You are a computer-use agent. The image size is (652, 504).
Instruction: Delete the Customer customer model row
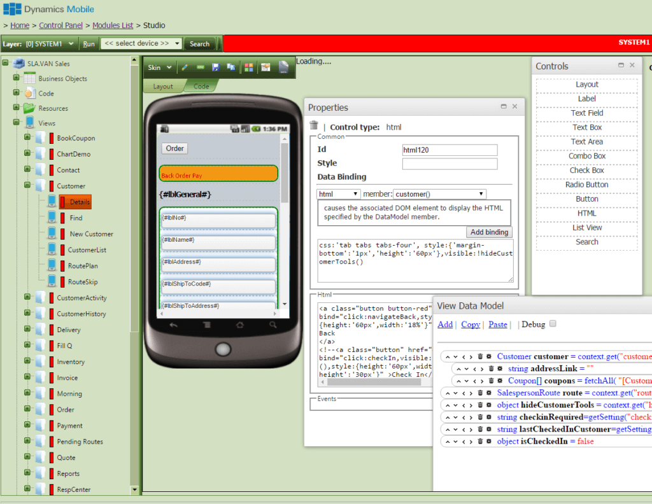pyautogui.click(x=480, y=356)
